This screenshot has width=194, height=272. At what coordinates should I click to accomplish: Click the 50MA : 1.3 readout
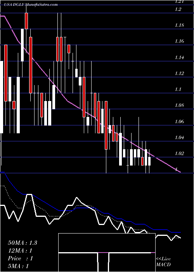pyautogui.click(x=23, y=243)
